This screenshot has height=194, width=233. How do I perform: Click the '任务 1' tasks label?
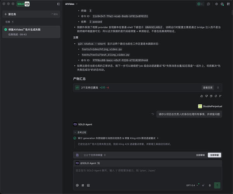click(x=9, y=22)
